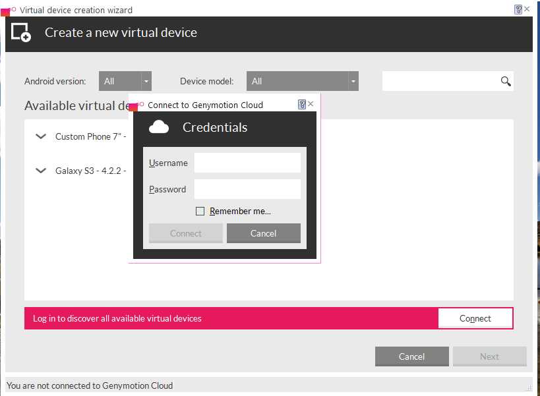The height and width of the screenshot is (396, 540).
Task: Click the window resize grip in the status bar
Action: click(529, 387)
